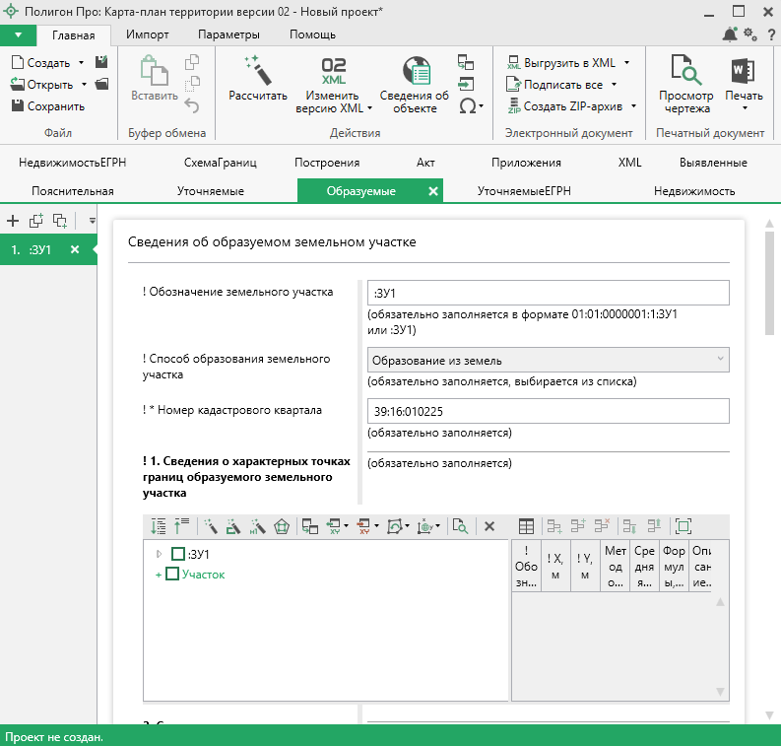
Task: Check the :ЗУ1 checkbox in tree
Action: click(178, 554)
